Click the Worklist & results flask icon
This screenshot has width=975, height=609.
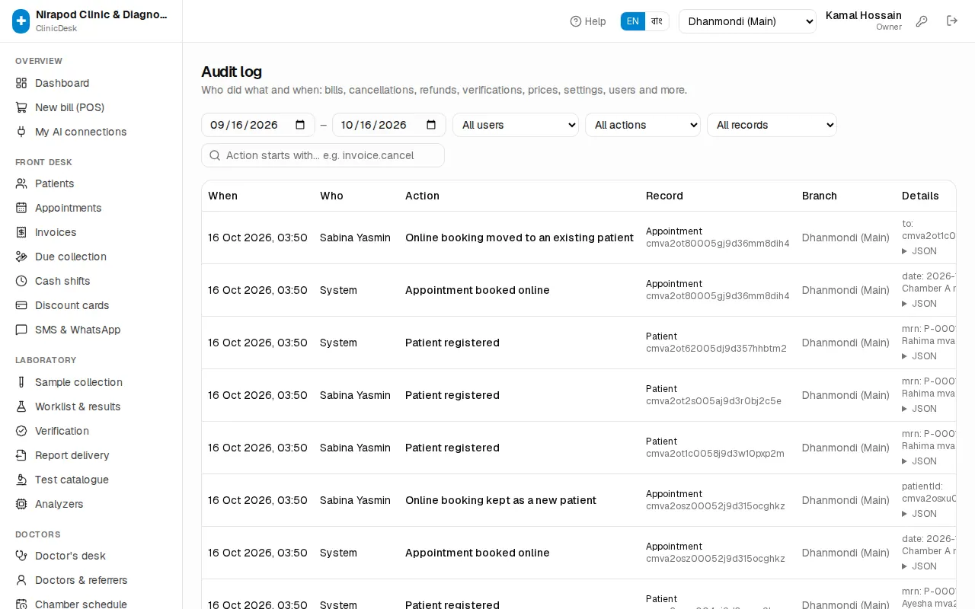[x=21, y=407]
